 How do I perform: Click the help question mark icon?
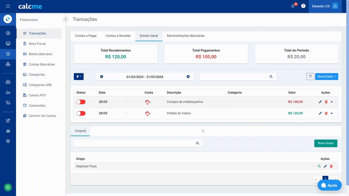[303, 6]
